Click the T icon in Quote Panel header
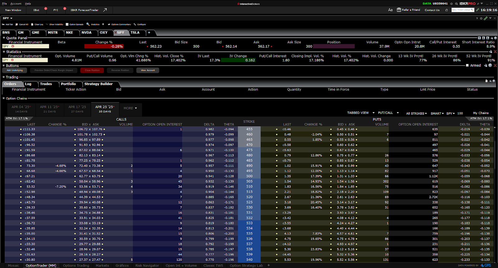Viewport: 498px width, 268px height. pos(479,38)
